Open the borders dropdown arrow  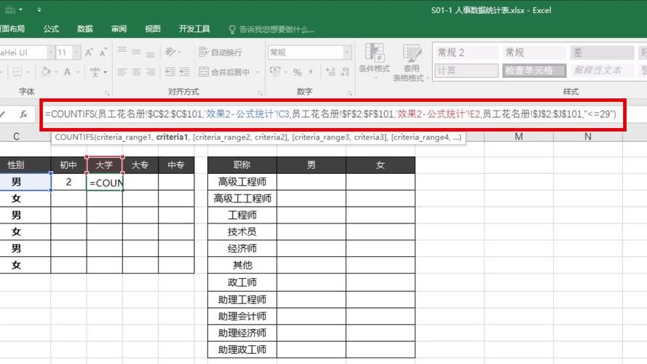tap(28, 72)
